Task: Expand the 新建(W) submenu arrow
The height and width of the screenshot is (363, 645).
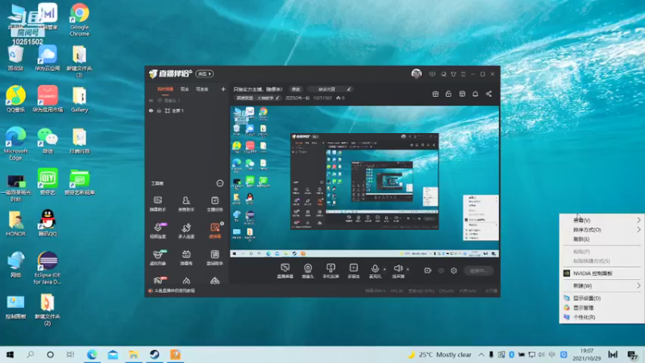Action: pos(639,286)
